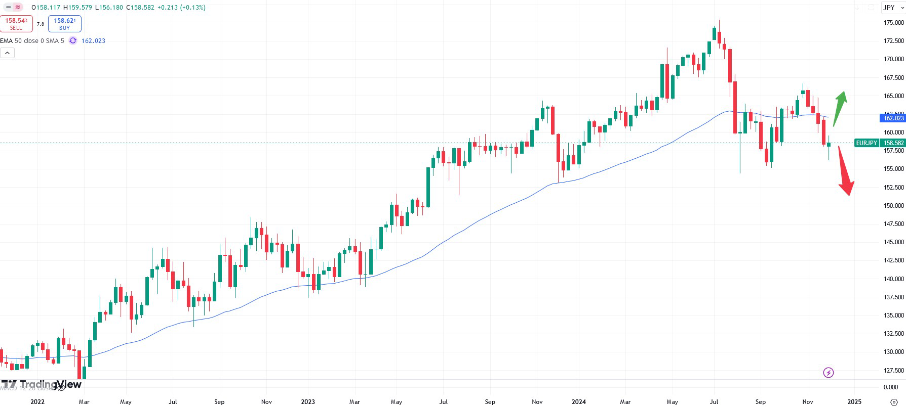This screenshot has width=906, height=407.
Task: Click the 150.000 level on price scale
Action: coord(893,206)
